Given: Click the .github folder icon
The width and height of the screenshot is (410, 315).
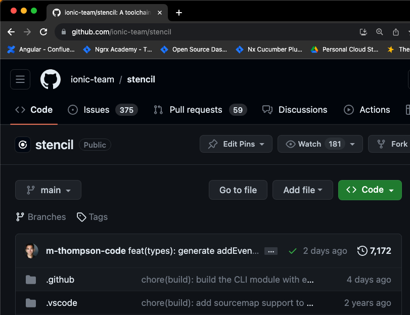Looking at the screenshot, I should (31, 280).
